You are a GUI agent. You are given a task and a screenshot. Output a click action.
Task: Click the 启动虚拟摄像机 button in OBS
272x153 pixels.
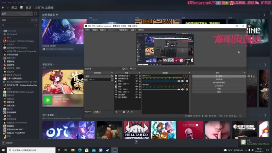219,82
